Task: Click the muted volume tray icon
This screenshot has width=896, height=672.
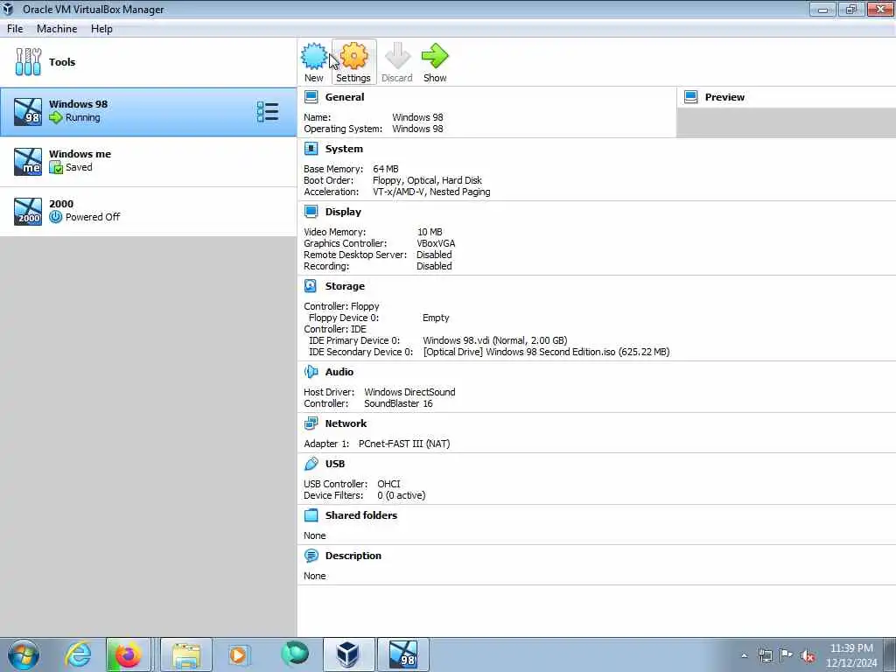Action: coord(808,656)
